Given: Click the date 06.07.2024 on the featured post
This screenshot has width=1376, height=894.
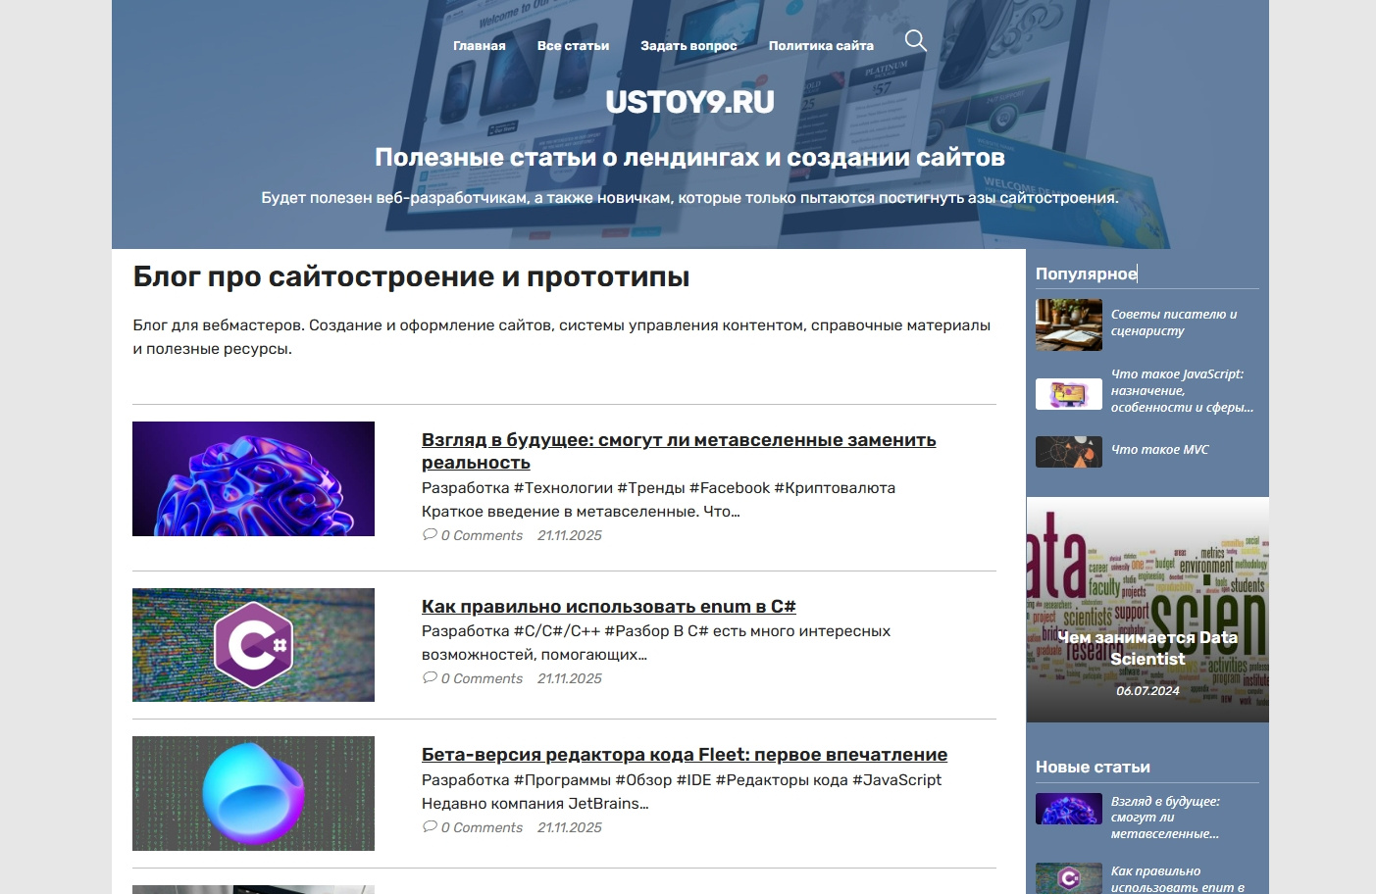Looking at the screenshot, I should [1147, 691].
